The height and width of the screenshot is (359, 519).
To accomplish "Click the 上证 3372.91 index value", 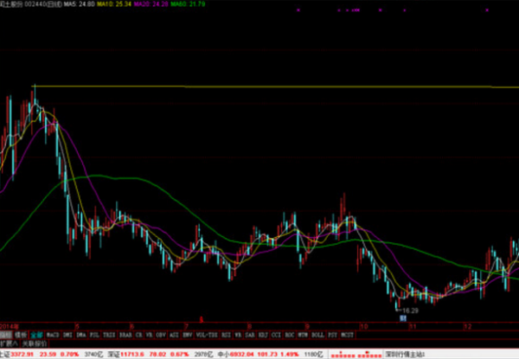I will point(22,355).
